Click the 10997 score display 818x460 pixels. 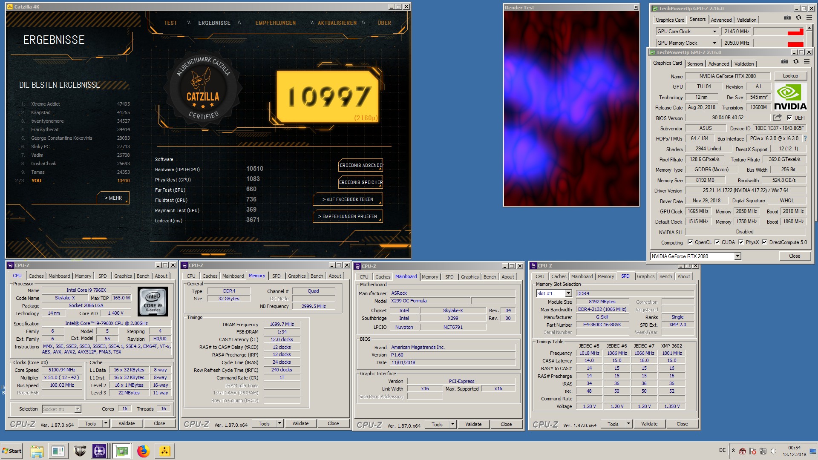pyautogui.click(x=328, y=97)
